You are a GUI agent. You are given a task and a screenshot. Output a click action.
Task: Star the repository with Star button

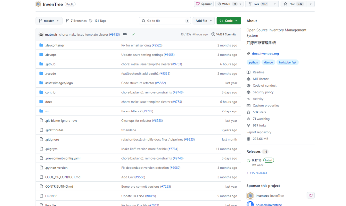click(x=294, y=4)
